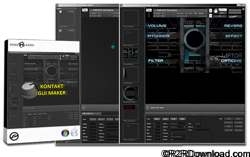This screenshot has height=157, width=250.
Task: Select the KGM_Script tab in back window
Action: click(91, 114)
